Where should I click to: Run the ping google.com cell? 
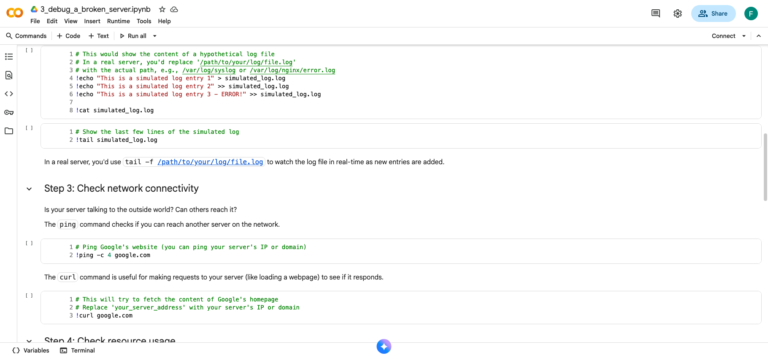click(29, 243)
